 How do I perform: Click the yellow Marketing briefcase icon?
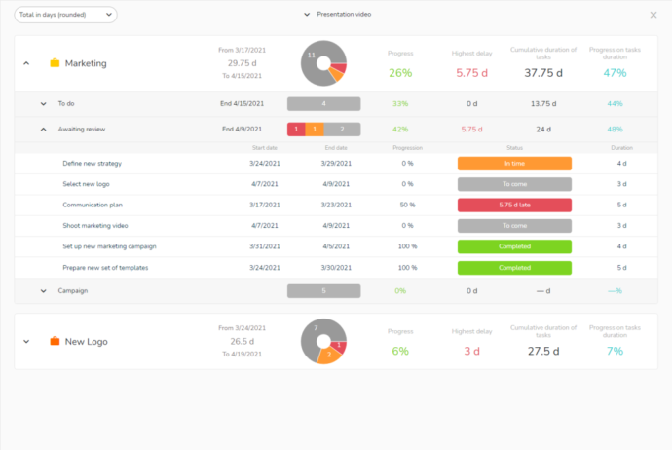[x=55, y=63]
